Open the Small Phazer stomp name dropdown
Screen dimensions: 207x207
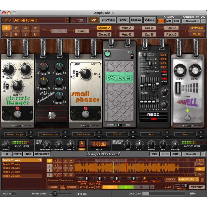[83, 135]
